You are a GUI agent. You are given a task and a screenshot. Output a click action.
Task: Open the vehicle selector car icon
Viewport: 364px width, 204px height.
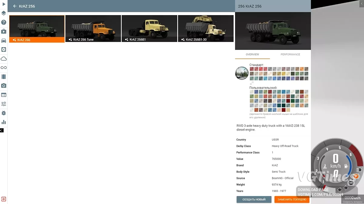click(4, 40)
